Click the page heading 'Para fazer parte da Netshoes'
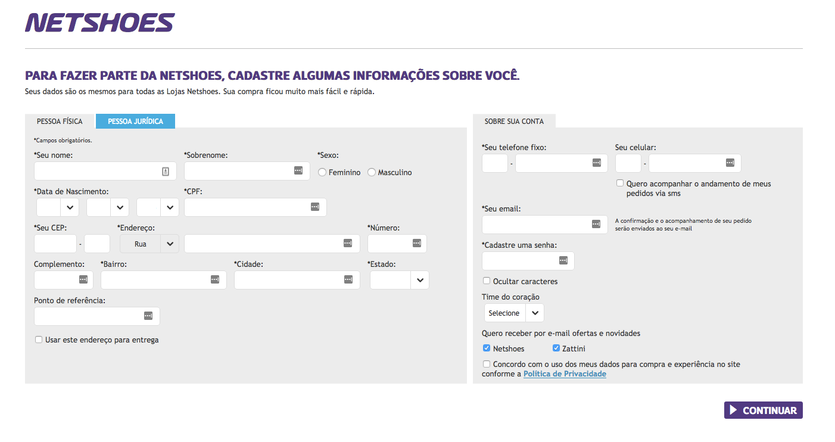This screenshot has width=835, height=442. [272, 76]
